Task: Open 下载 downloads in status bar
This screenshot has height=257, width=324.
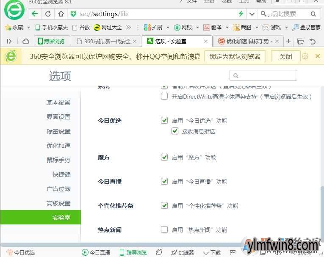Action: [x=212, y=252]
